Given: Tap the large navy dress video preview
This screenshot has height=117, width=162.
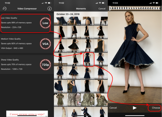Looking at the screenshot, I should [135, 57].
